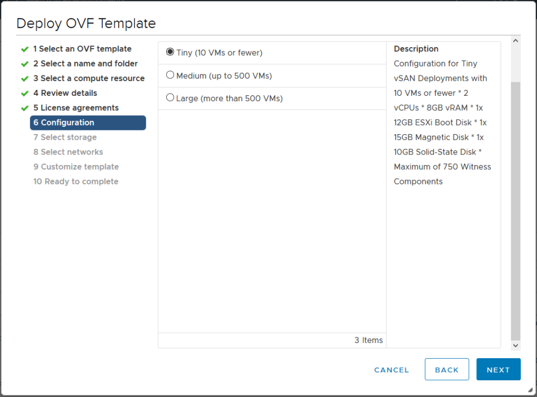The width and height of the screenshot is (537, 397).
Task: Click the NEXT button
Action: 498,369
